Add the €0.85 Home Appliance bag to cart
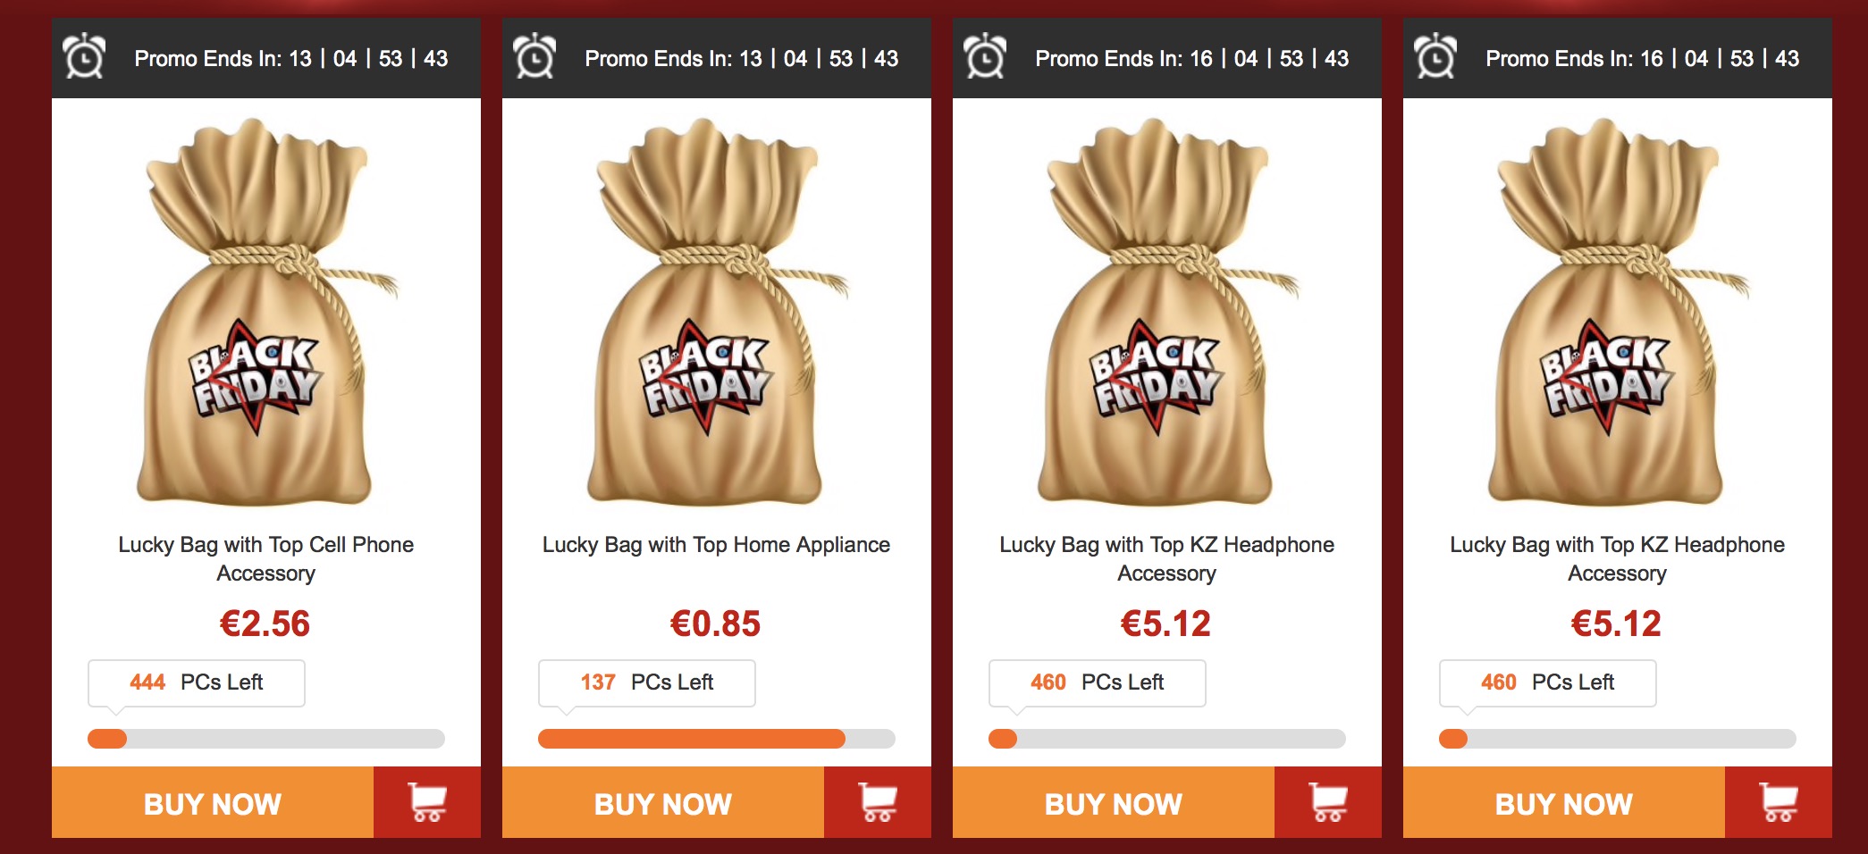This screenshot has height=854, width=1868. (878, 802)
